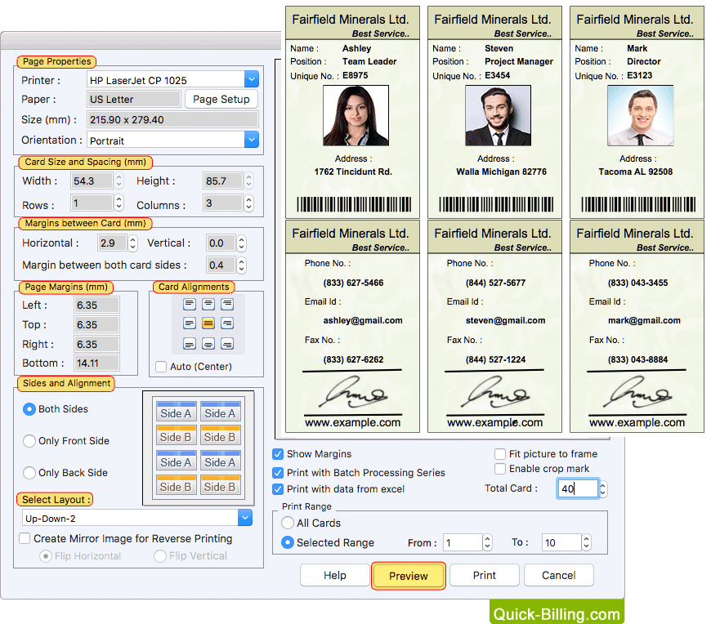711x624 pixels.
Task: Click Mark's photo on the front card
Action: (640, 115)
